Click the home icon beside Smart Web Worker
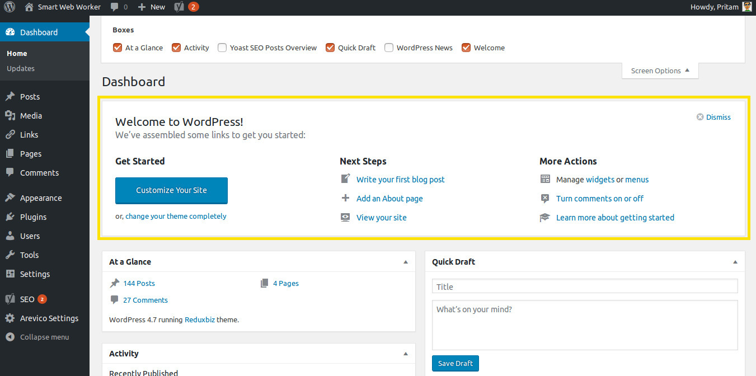The width and height of the screenshot is (756, 376). 29,7
